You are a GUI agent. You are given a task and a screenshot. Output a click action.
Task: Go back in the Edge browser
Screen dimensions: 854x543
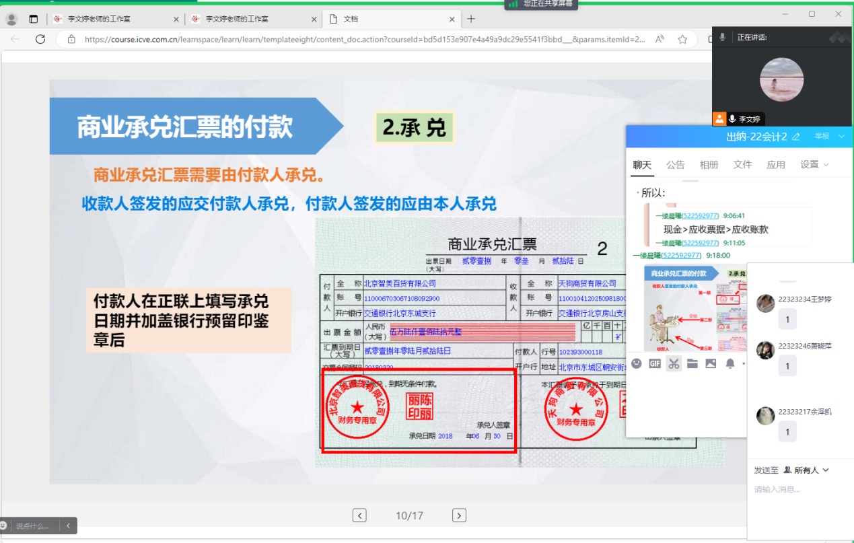(15, 39)
